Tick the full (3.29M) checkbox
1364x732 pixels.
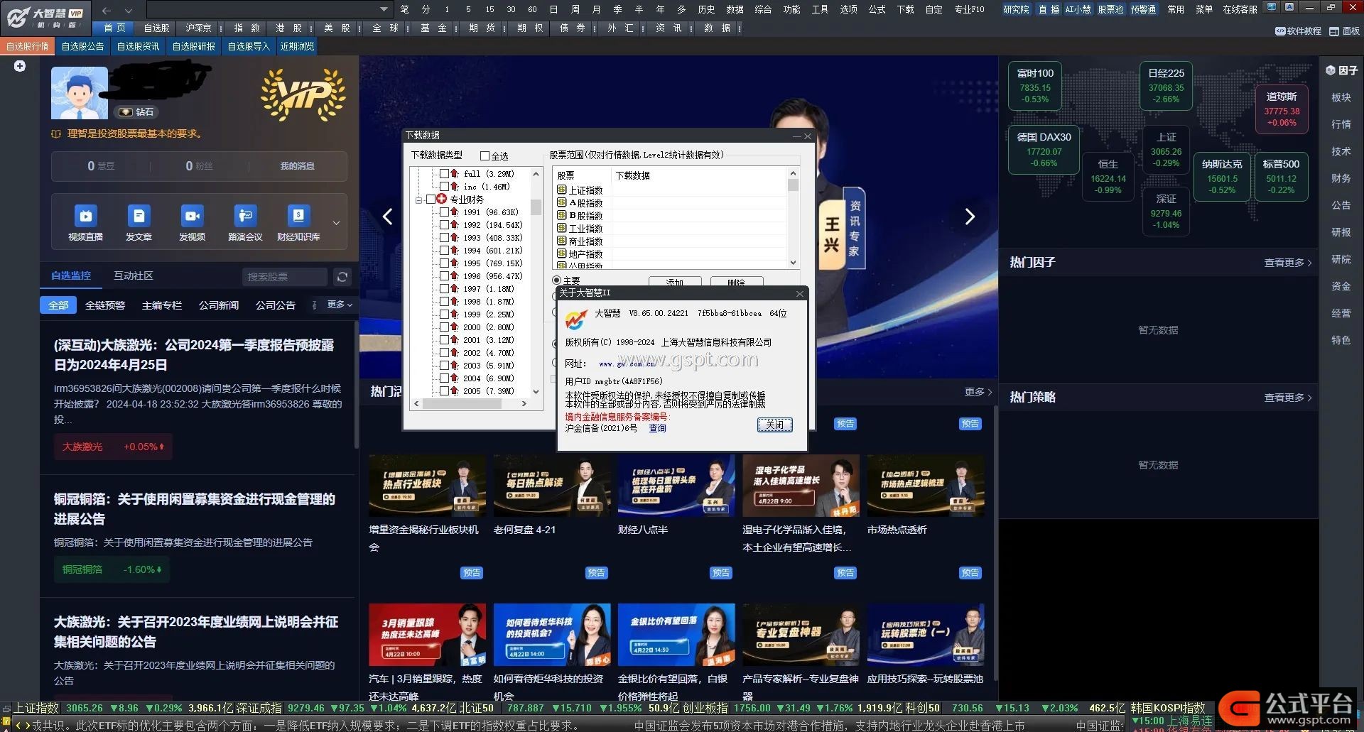444,173
